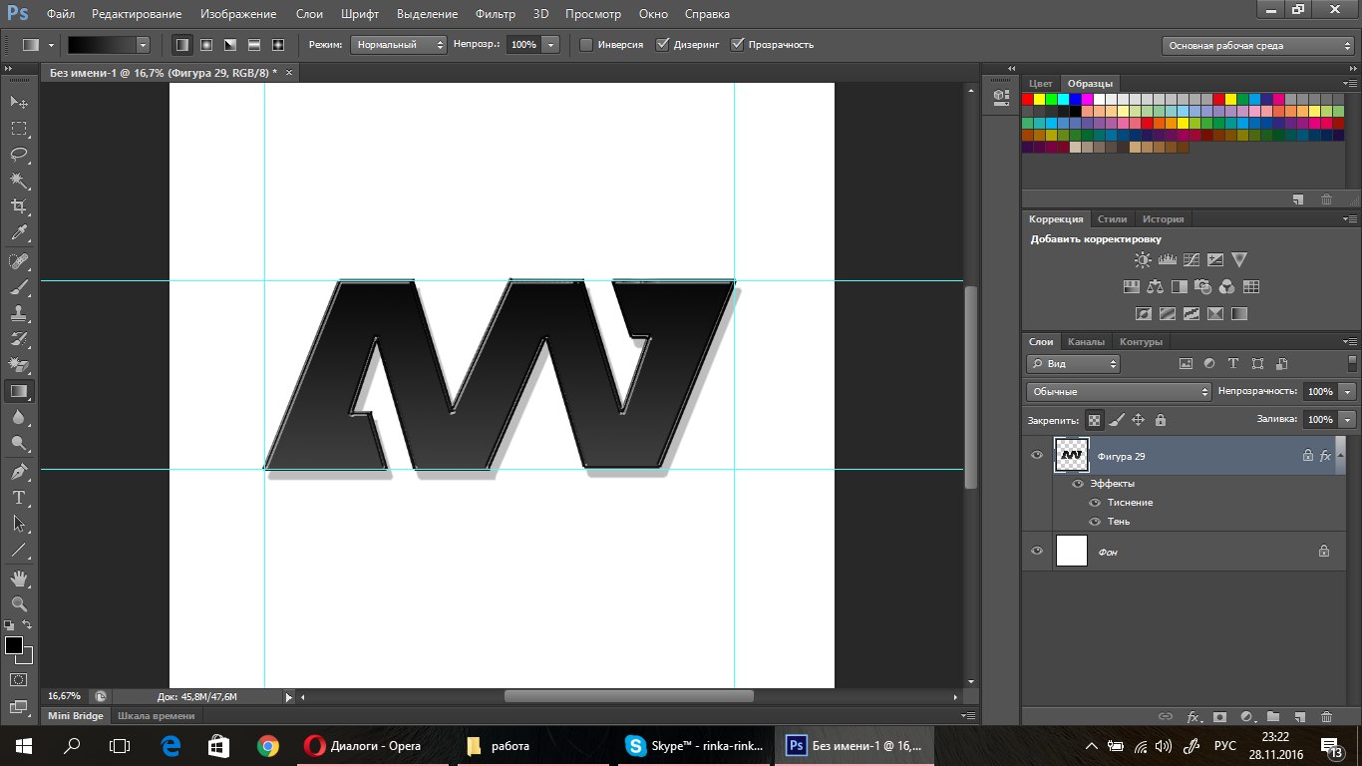Switch input language via РУС indicator

click(x=1224, y=745)
